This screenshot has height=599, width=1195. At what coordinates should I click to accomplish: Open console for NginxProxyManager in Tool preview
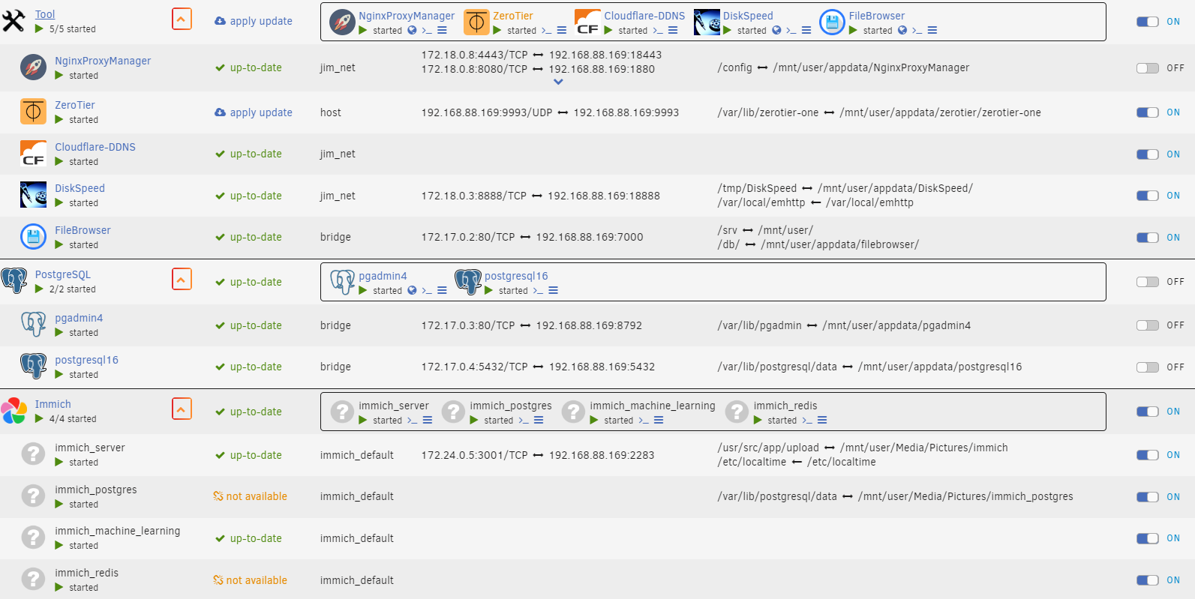click(427, 31)
